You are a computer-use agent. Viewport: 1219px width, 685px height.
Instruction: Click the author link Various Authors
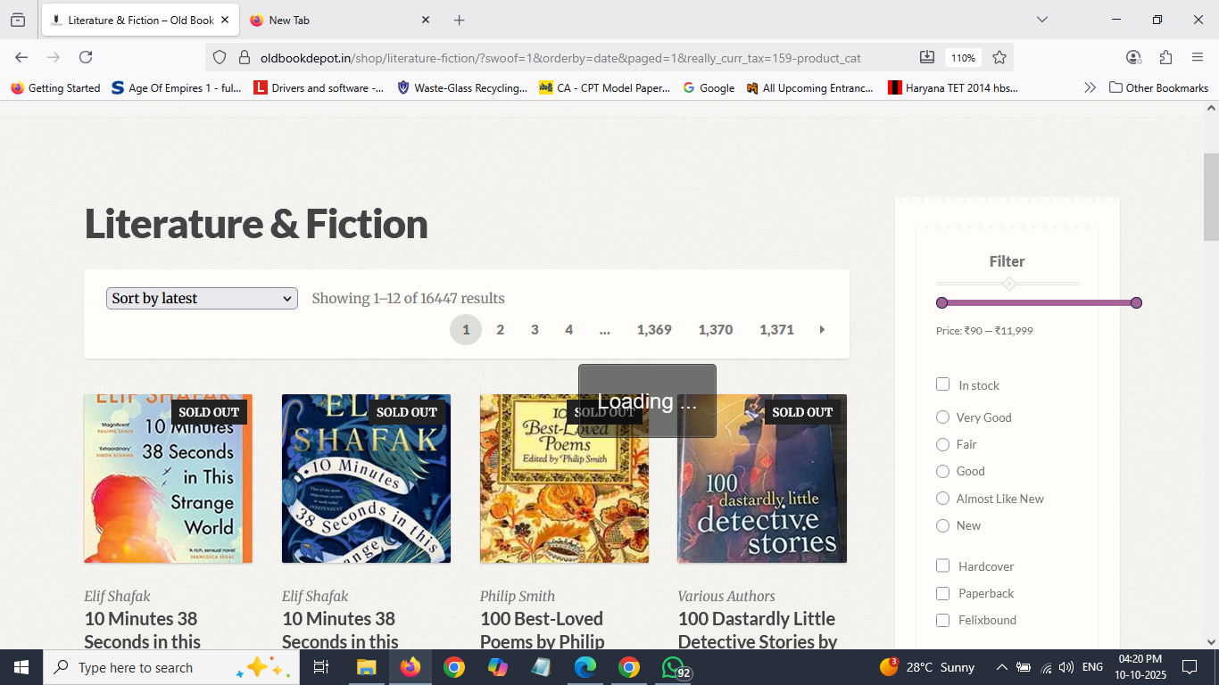coord(726,596)
